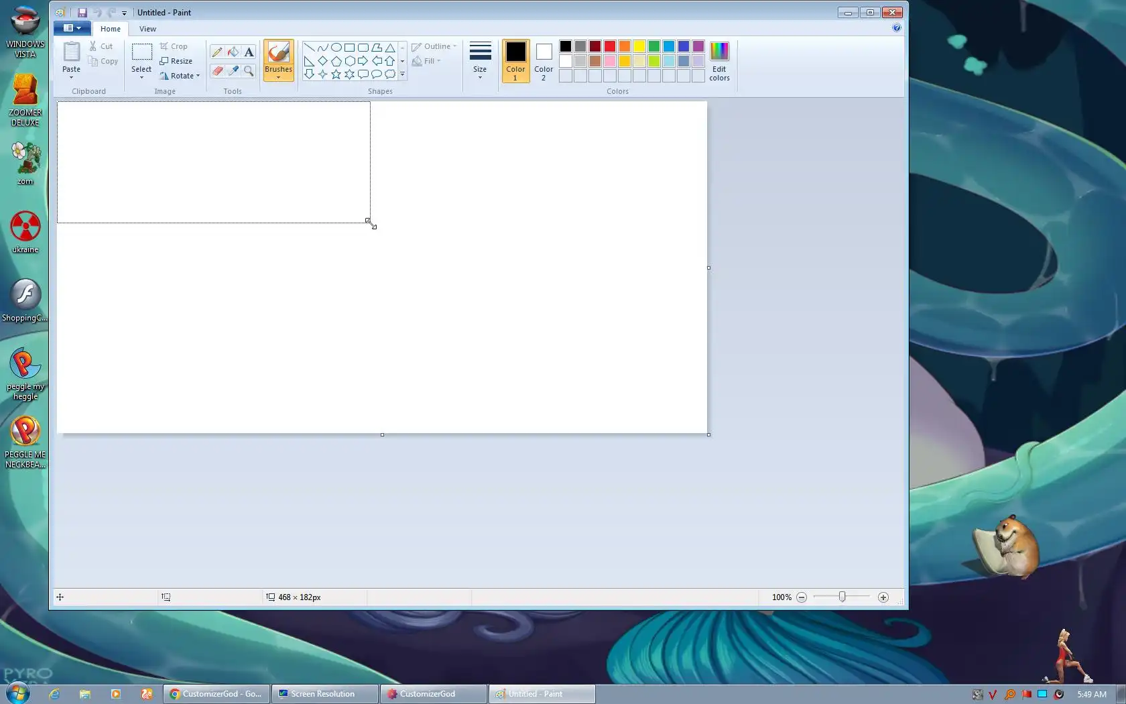Select the Hexagon shape

349,61
